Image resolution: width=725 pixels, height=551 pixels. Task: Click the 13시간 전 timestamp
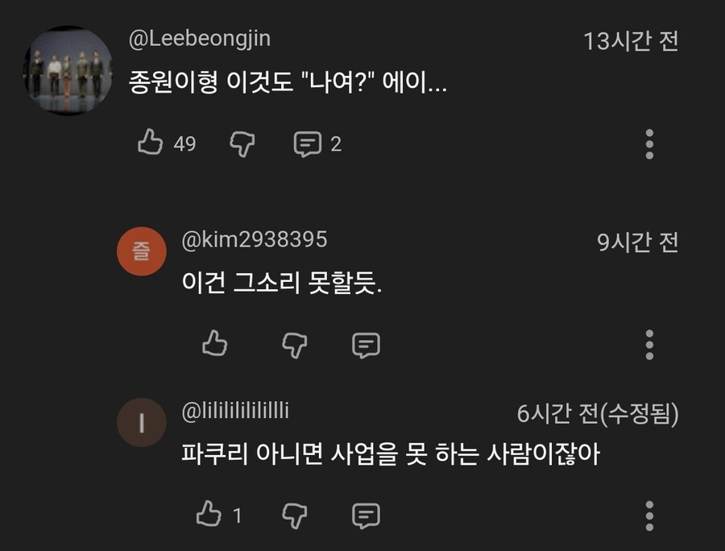pyautogui.click(x=631, y=41)
